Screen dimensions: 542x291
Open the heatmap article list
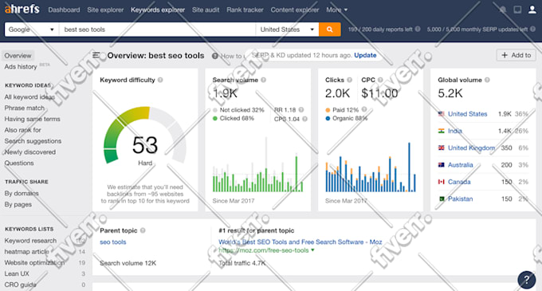pos(26,252)
